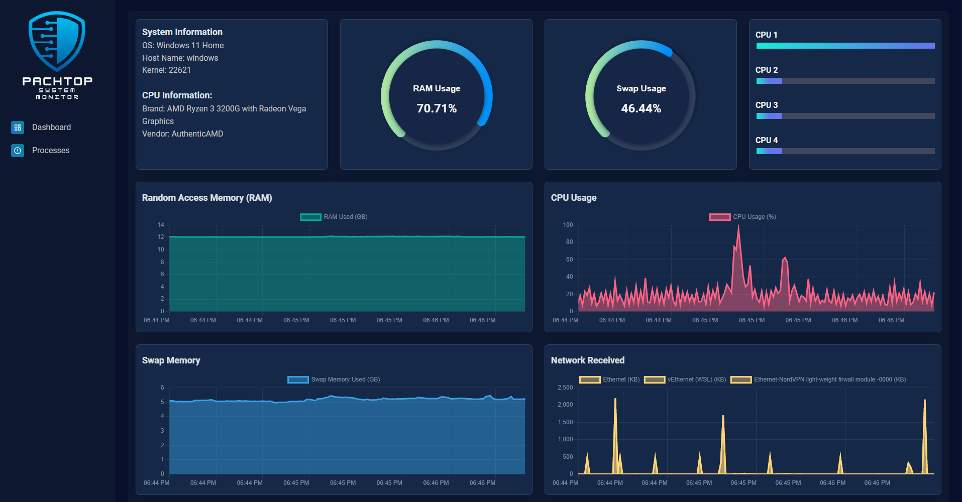
Task: Hide the Ethernet-NordVPN firewall module series
Action: [818, 380]
